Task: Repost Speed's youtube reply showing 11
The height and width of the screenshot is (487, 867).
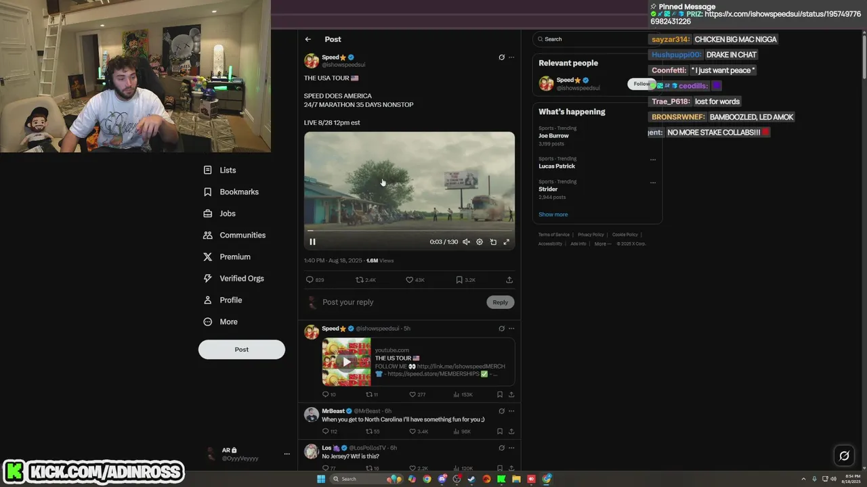Action: [372, 394]
